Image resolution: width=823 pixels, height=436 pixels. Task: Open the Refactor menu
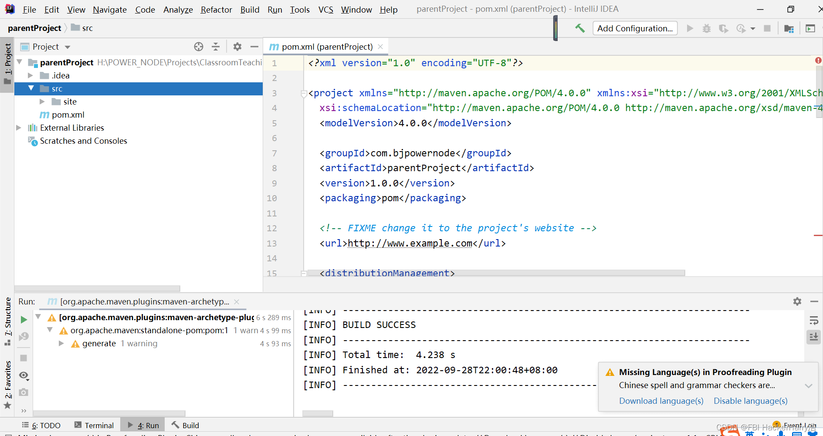point(216,10)
